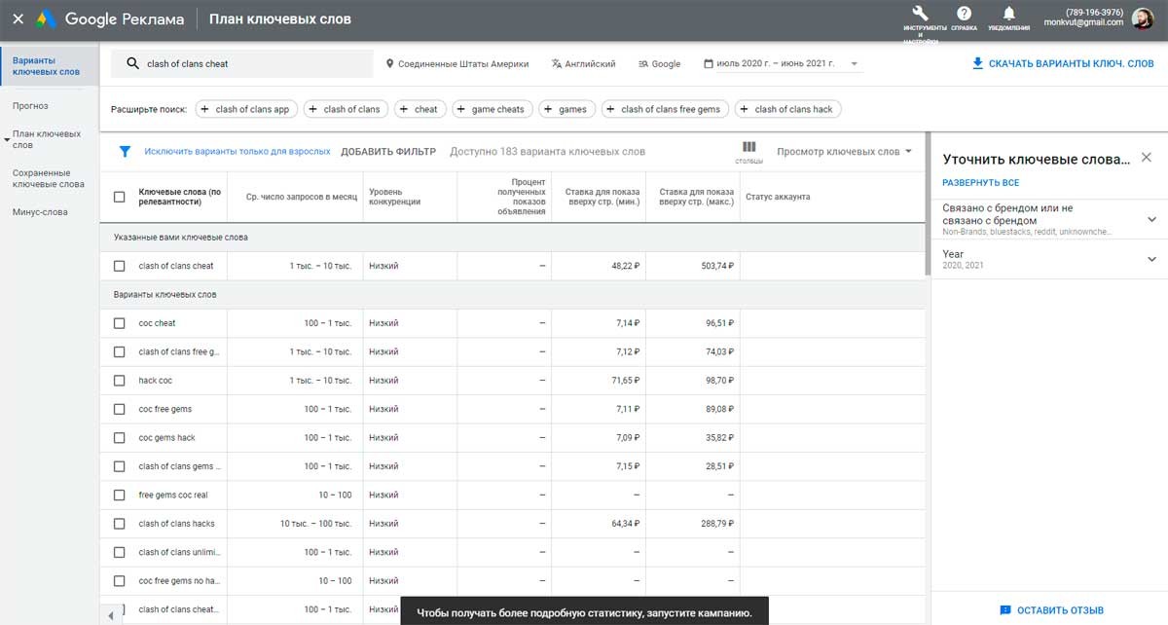This screenshot has width=1168, height=625.
Task: Add 'game cheats' suggestion chip
Action: point(492,109)
